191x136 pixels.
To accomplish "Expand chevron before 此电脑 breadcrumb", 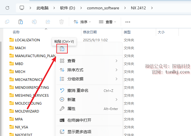I will [30, 8].
